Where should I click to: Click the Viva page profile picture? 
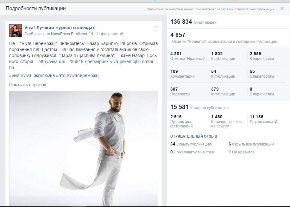[16, 31]
